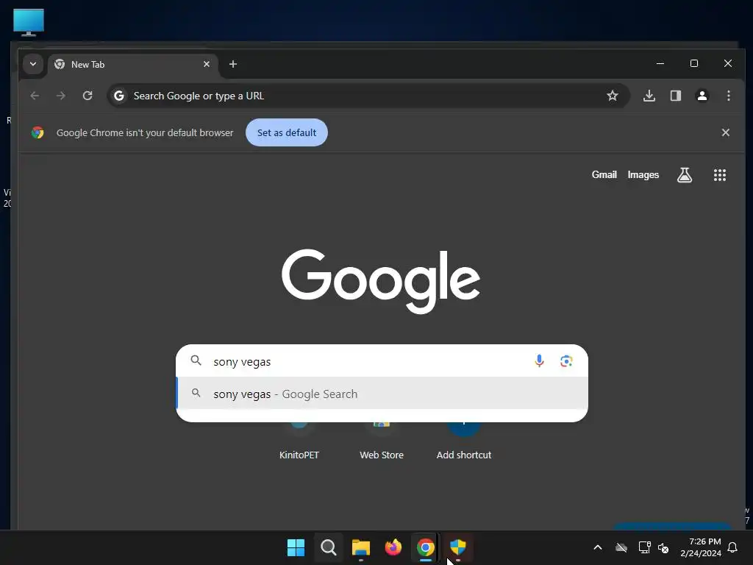Toggle the side panel icon
The width and height of the screenshot is (753, 565).
[x=676, y=96]
